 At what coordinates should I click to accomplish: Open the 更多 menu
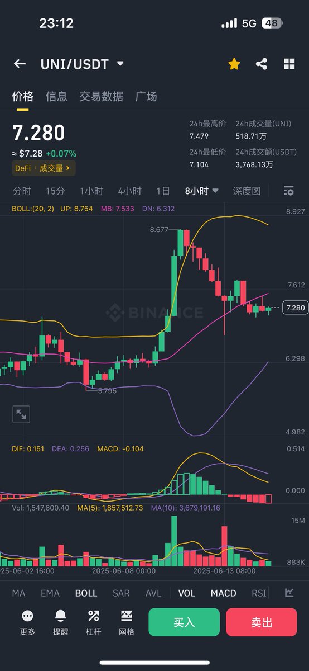pyautogui.click(x=27, y=622)
